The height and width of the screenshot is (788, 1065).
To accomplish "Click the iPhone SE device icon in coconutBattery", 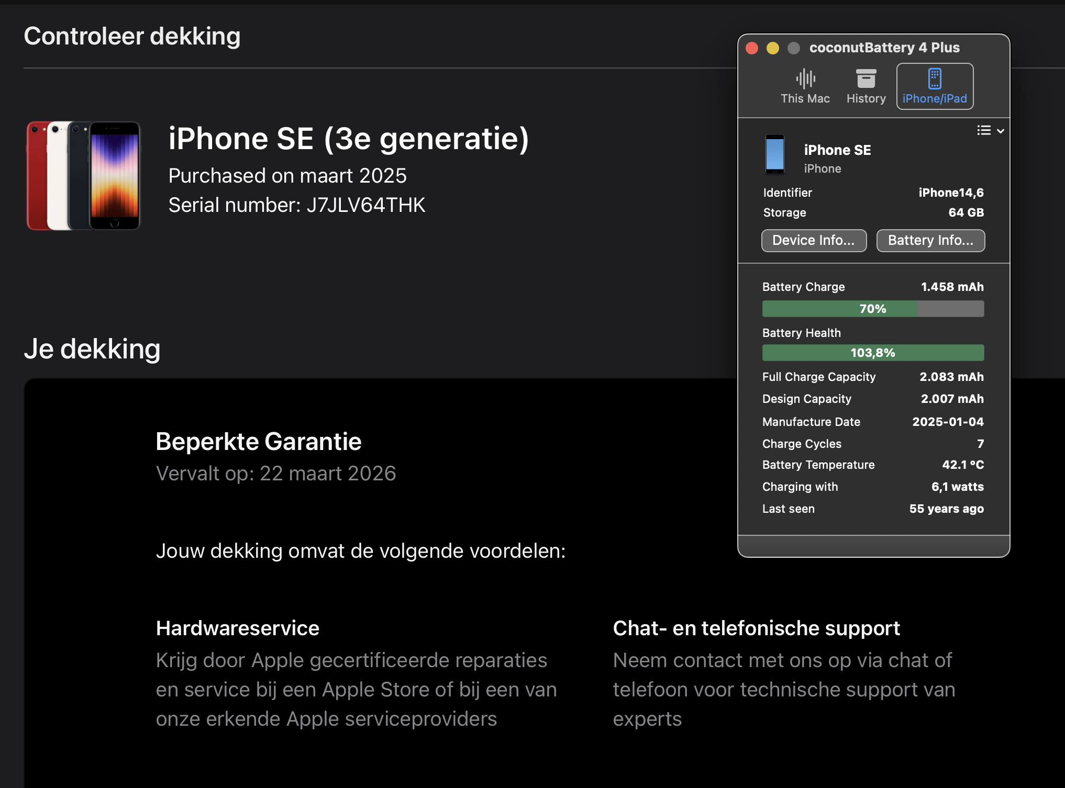I will (x=774, y=155).
